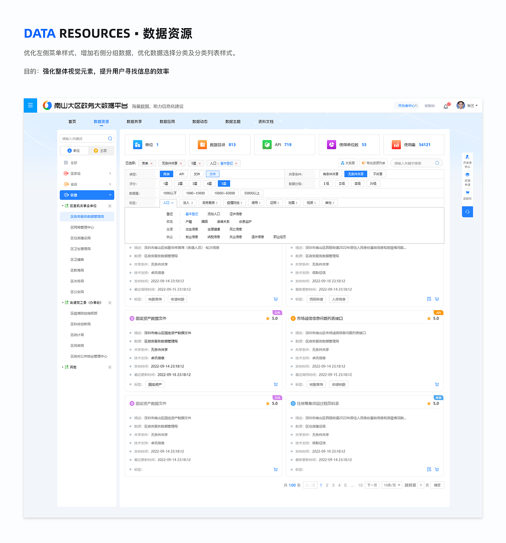The width and height of the screenshot is (506, 543).
Task: Click the 确定 page jump button
Action: tap(438, 485)
